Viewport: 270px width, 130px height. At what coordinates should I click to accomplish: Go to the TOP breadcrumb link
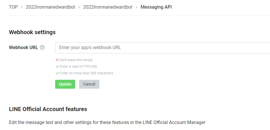[13, 7]
